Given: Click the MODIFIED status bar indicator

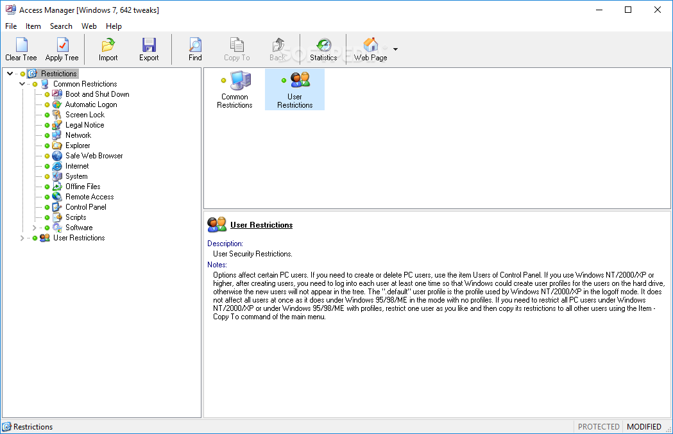Looking at the screenshot, I should pyautogui.click(x=644, y=427).
